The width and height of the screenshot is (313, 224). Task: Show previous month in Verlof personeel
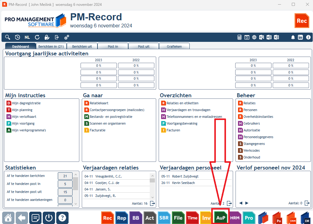pyautogui.click(x=241, y=203)
